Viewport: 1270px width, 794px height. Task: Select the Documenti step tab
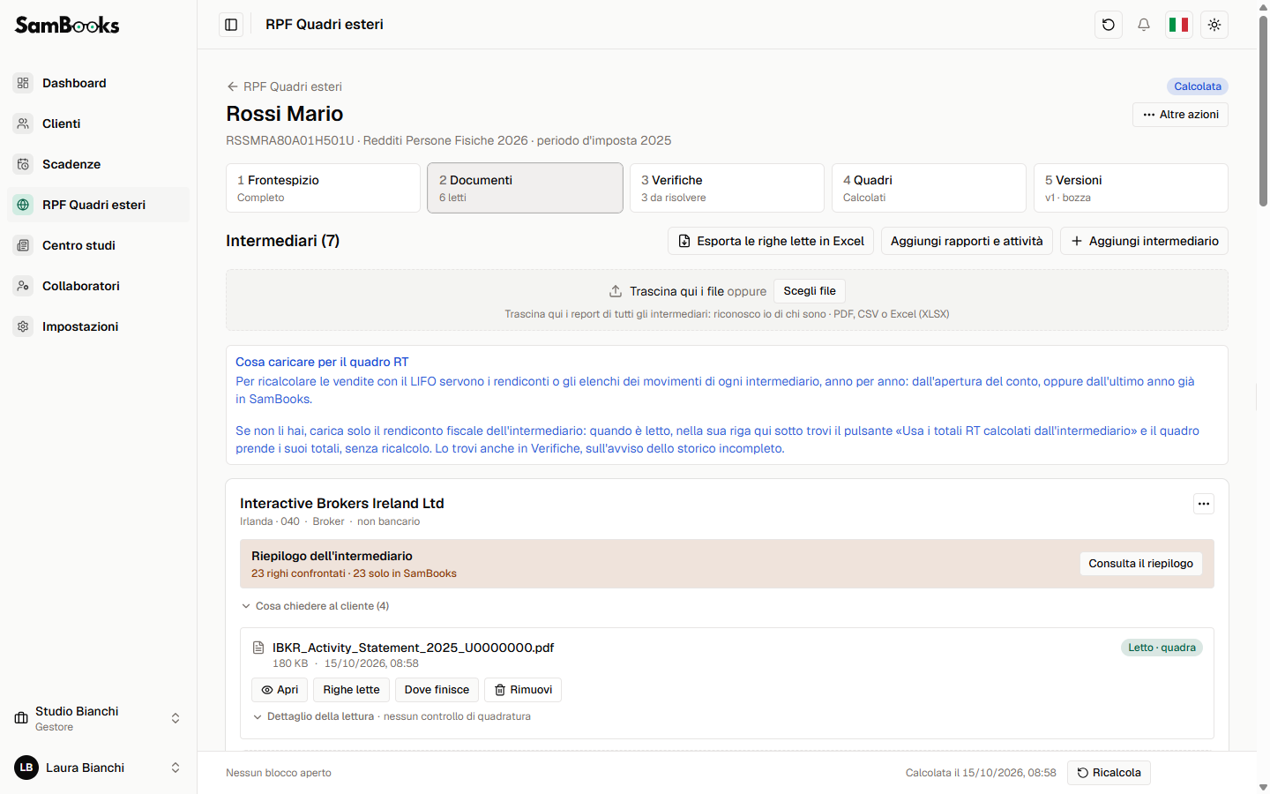point(525,188)
